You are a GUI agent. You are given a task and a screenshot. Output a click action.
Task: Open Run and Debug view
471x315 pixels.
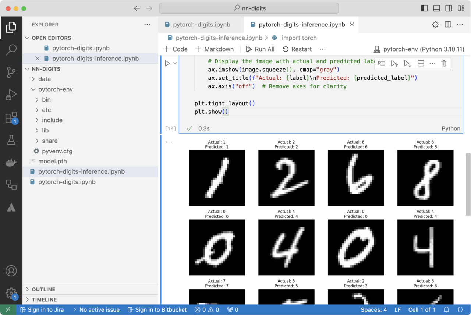[11, 95]
